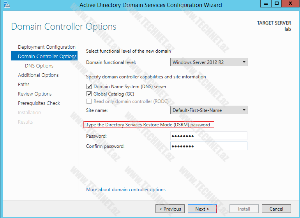This screenshot has height=218, width=300.
Task: Maximize the configuration wizard window
Action: 277,4
